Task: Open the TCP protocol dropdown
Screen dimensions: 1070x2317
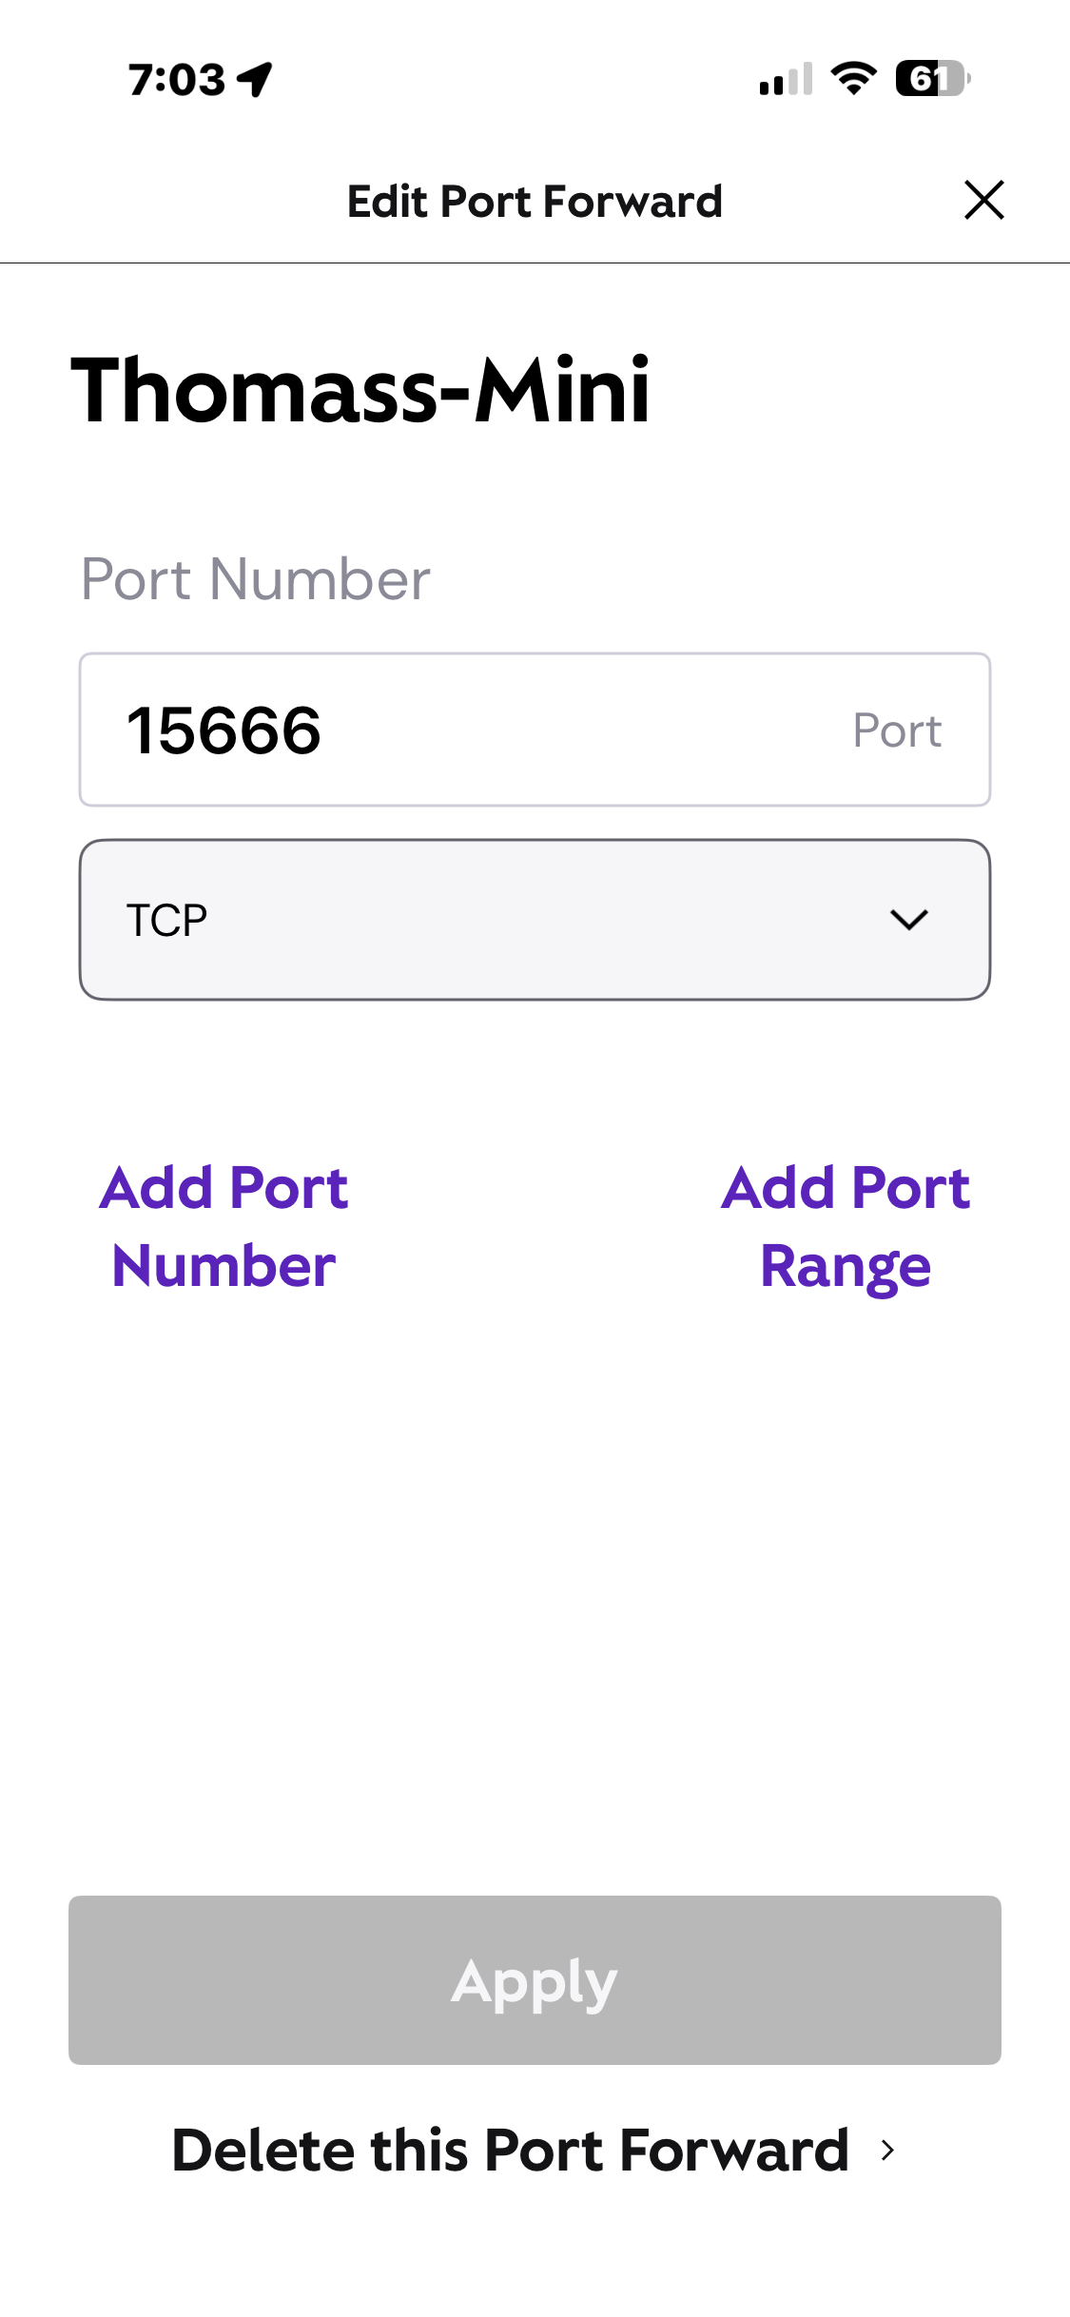Action: 535,920
